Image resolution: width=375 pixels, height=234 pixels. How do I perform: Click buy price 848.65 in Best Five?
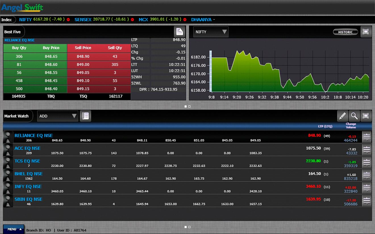pos(51,56)
